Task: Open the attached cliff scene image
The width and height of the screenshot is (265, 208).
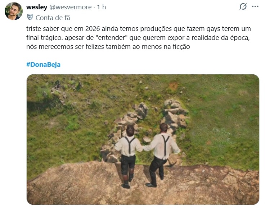Action: point(143,139)
